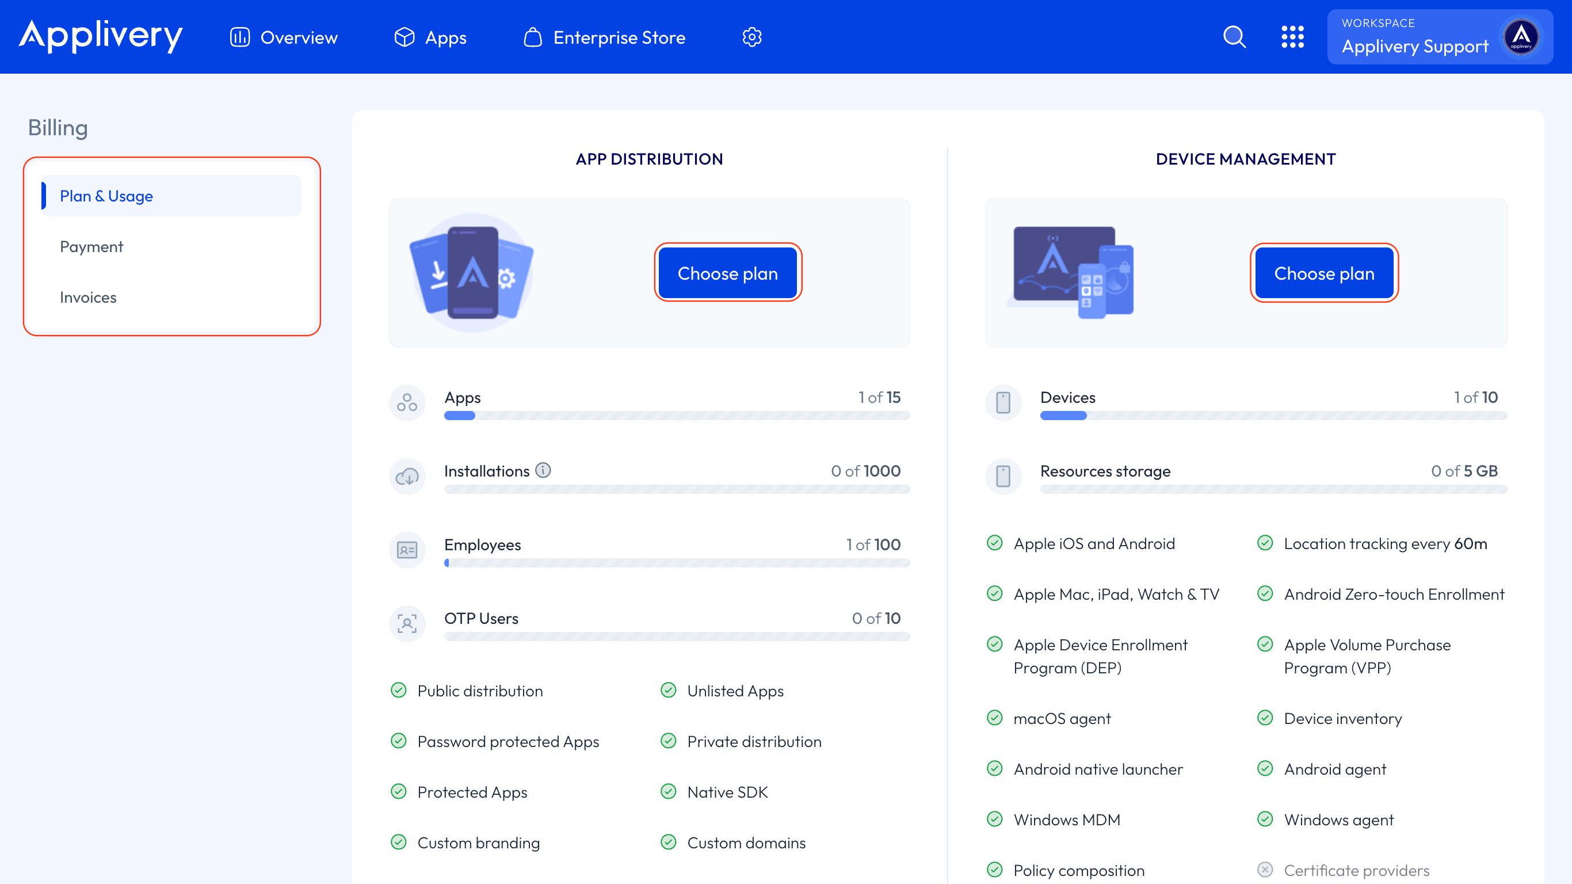Open the settings gear in top navigation
The image size is (1572, 884).
point(753,37)
